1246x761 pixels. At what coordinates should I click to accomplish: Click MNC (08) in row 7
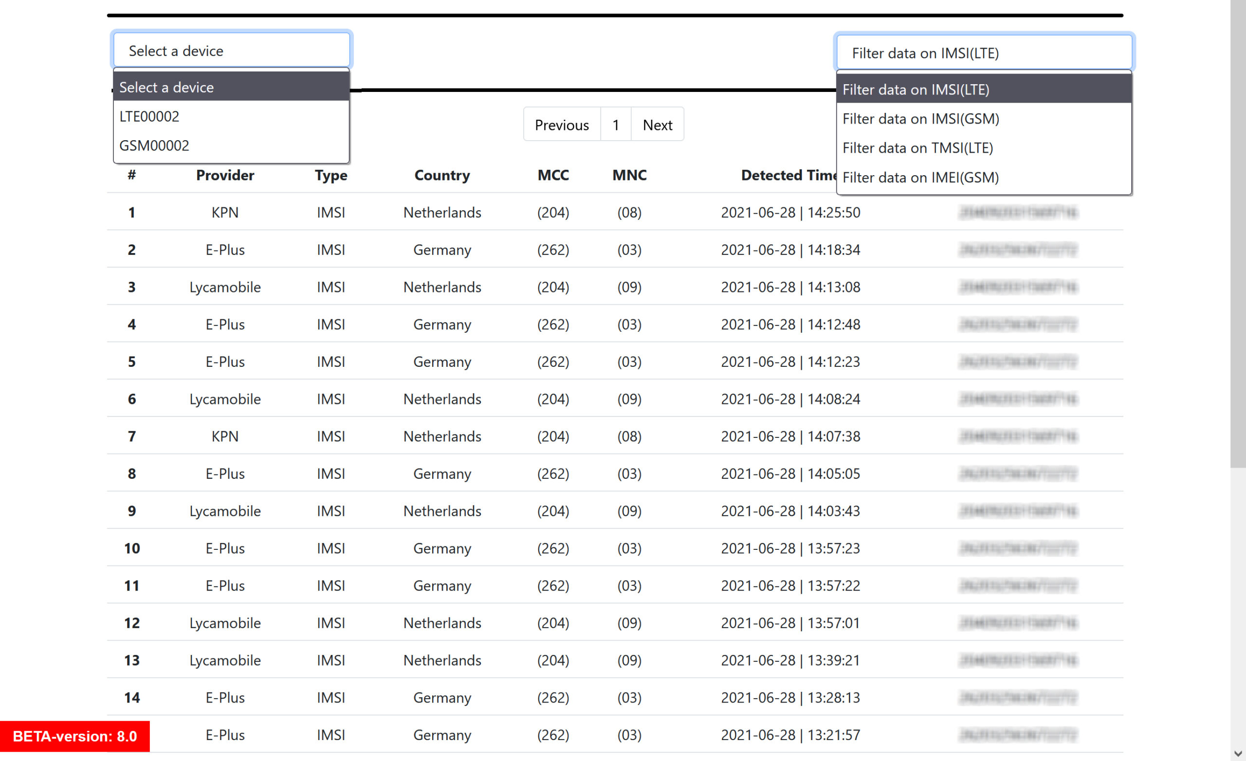coord(629,436)
